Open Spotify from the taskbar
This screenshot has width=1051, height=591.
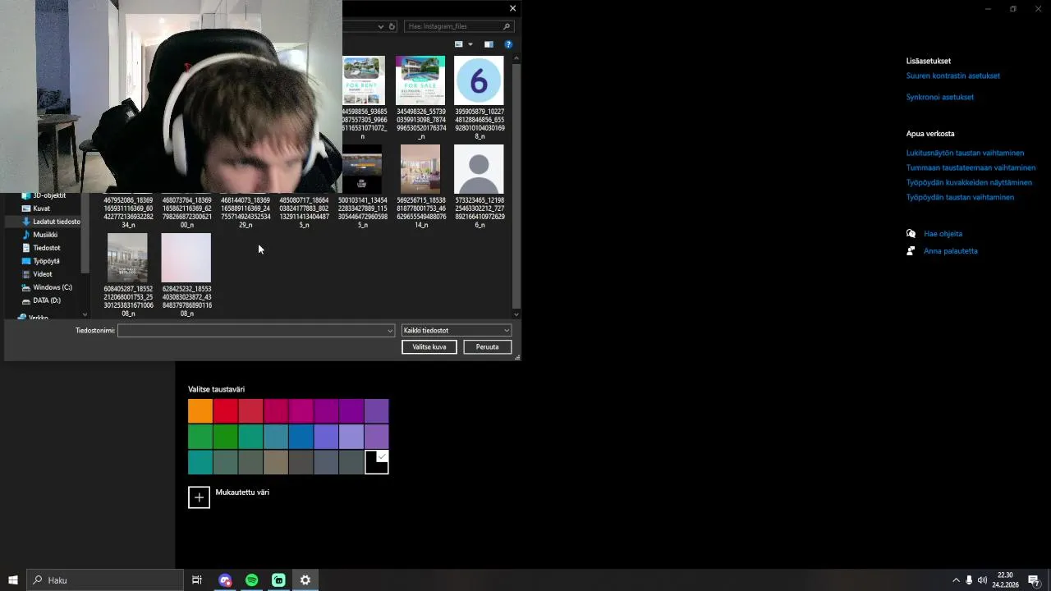(252, 580)
